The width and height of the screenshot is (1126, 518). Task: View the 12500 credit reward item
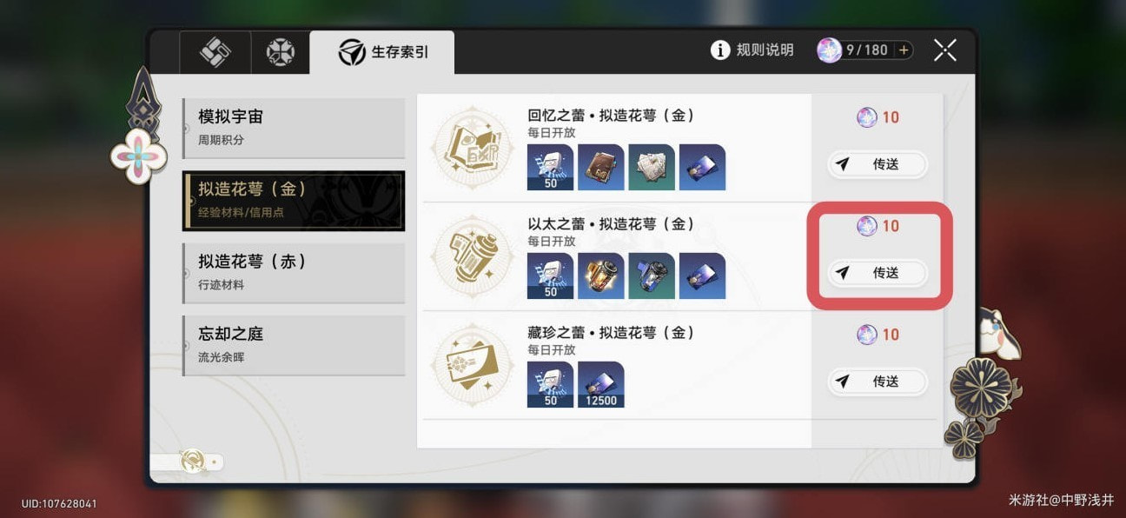601,384
